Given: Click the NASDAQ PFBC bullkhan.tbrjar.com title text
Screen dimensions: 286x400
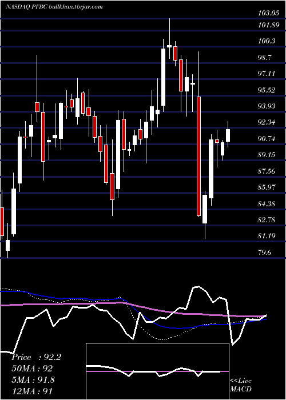Looking at the screenshot, I should click(54, 7).
